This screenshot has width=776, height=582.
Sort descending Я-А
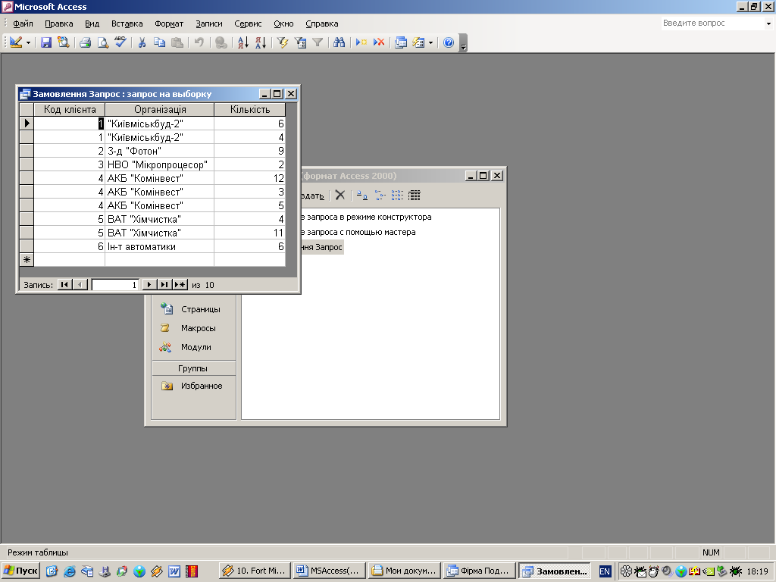[261, 42]
